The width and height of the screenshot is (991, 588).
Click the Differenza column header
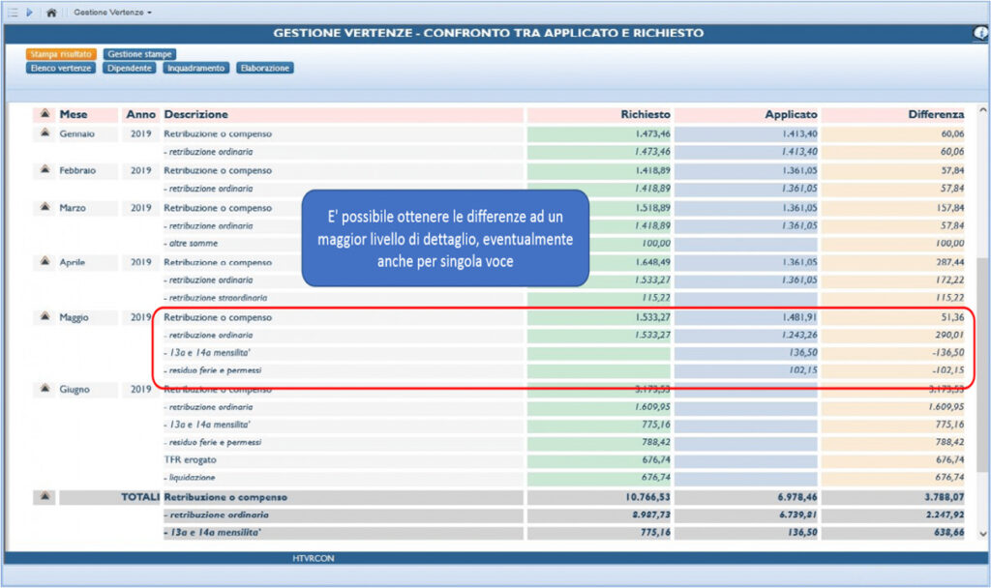click(x=936, y=114)
